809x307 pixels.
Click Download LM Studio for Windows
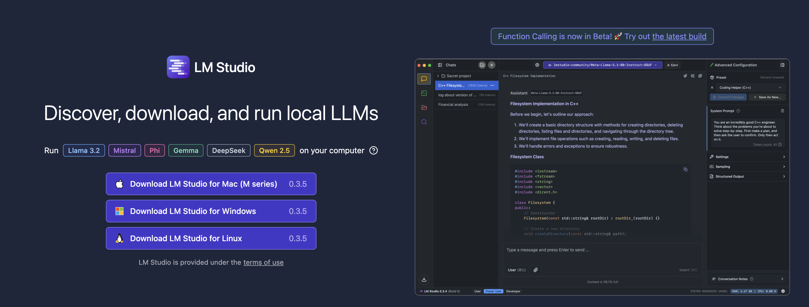click(211, 211)
